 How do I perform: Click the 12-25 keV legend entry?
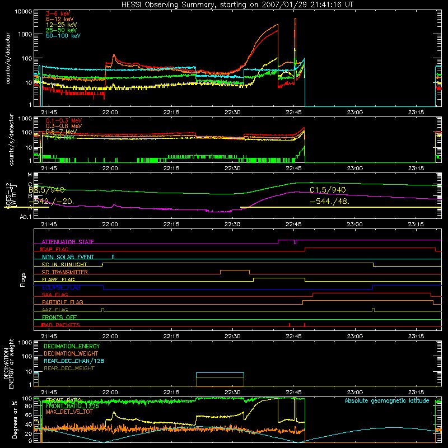point(61,25)
